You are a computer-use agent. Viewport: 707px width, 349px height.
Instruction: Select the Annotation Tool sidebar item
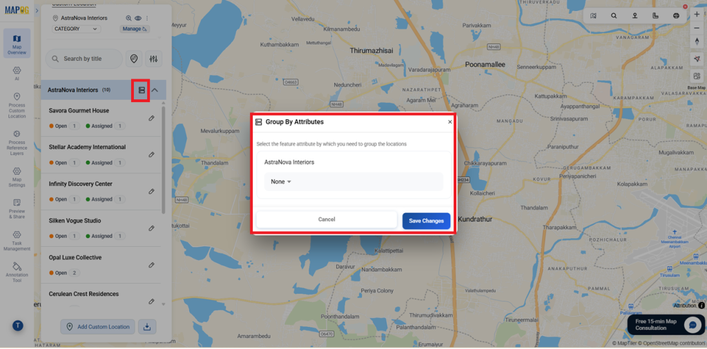pyautogui.click(x=17, y=272)
